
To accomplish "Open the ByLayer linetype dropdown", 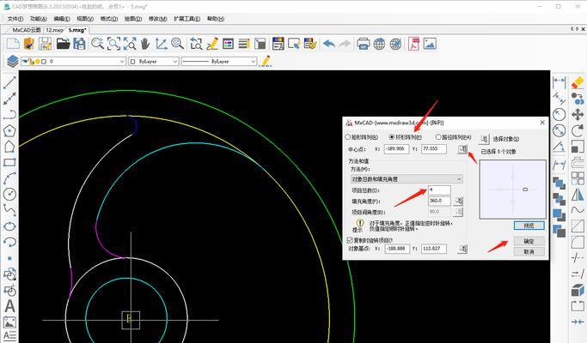I will [x=219, y=61].
